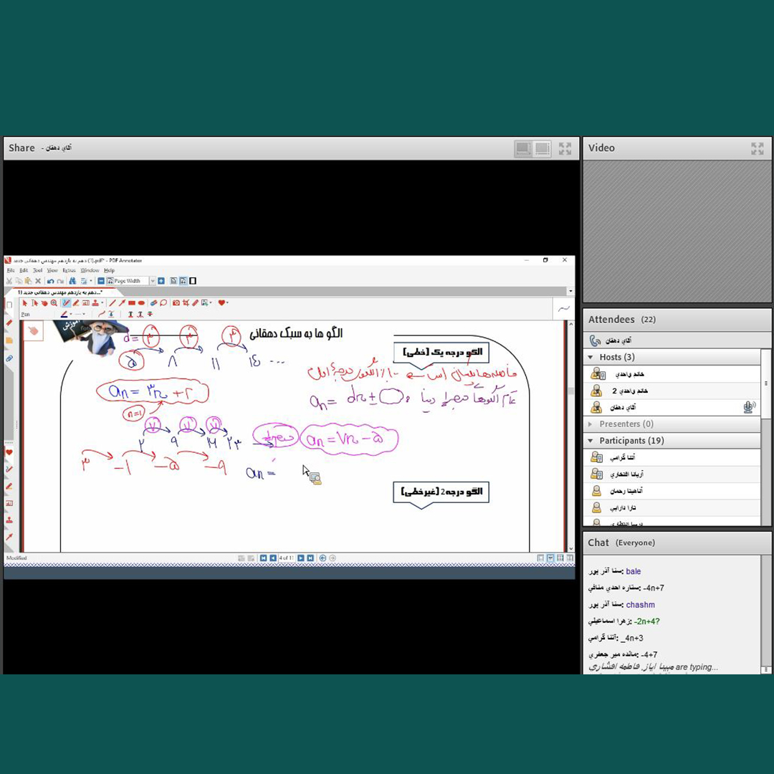Screen dimensions: 774x774
Task: Click chat message -4n+7
Action: coord(654,588)
